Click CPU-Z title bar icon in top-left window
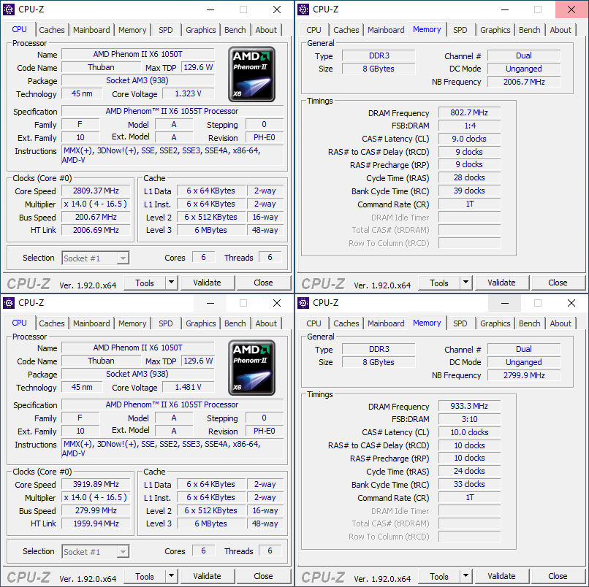 (9, 9)
